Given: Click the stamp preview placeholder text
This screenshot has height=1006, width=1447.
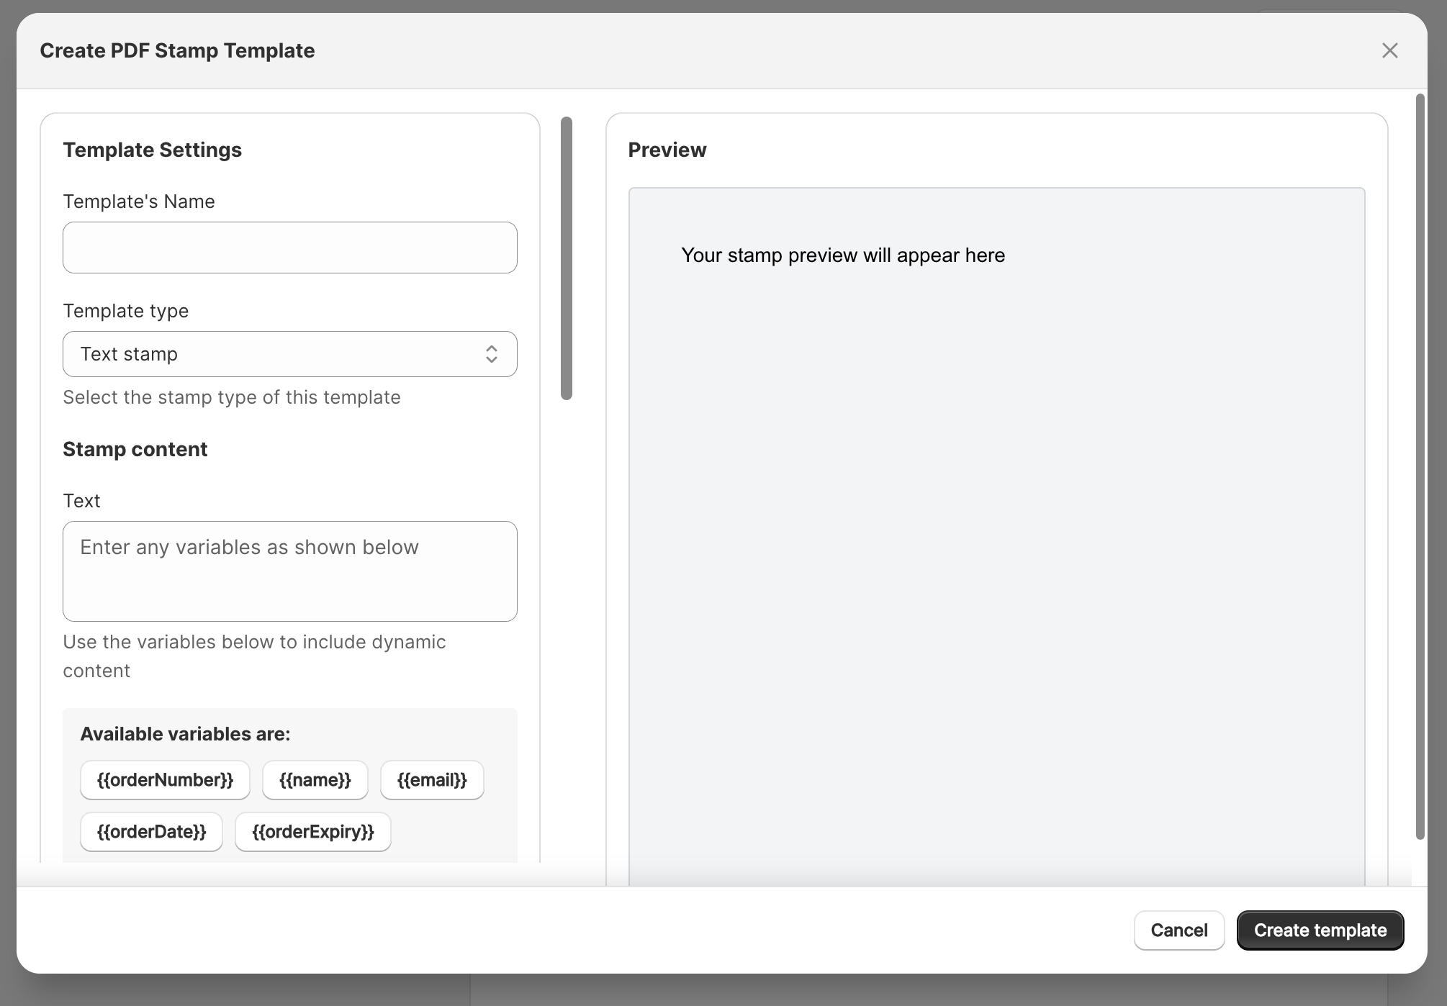Looking at the screenshot, I should (842, 255).
